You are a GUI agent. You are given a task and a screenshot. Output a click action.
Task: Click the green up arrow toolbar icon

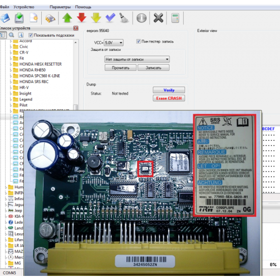point(67,18)
